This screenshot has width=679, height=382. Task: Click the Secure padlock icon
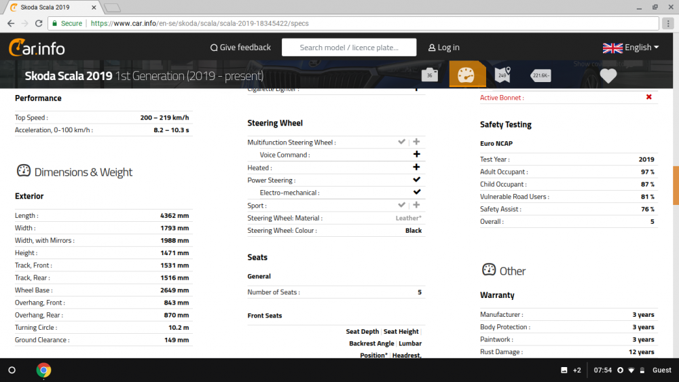(54, 23)
